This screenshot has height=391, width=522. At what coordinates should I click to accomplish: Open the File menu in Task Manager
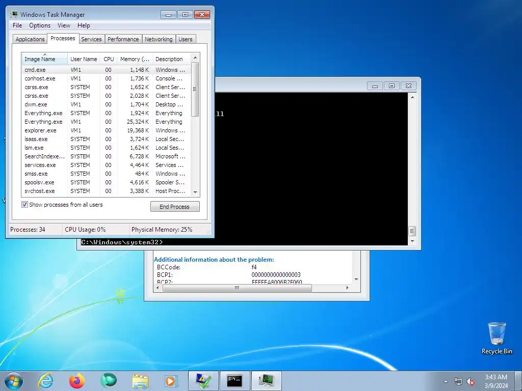click(17, 25)
